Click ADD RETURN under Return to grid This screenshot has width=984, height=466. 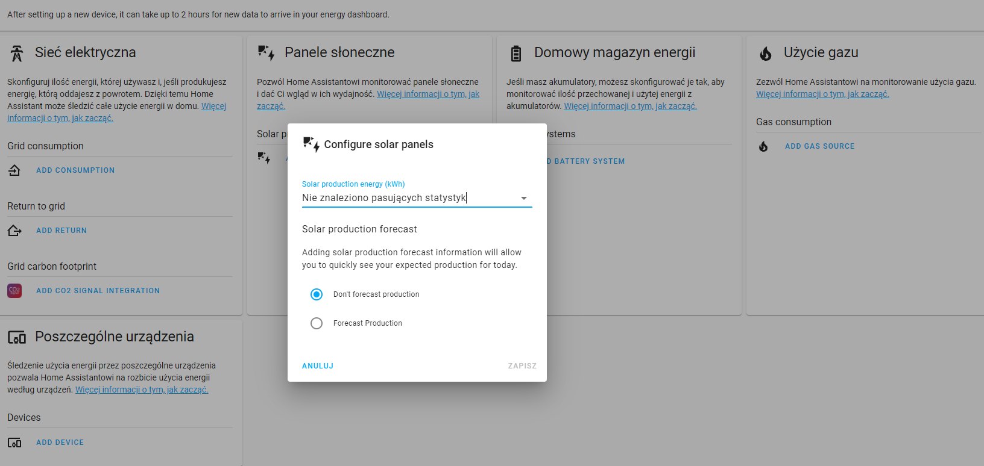61,231
